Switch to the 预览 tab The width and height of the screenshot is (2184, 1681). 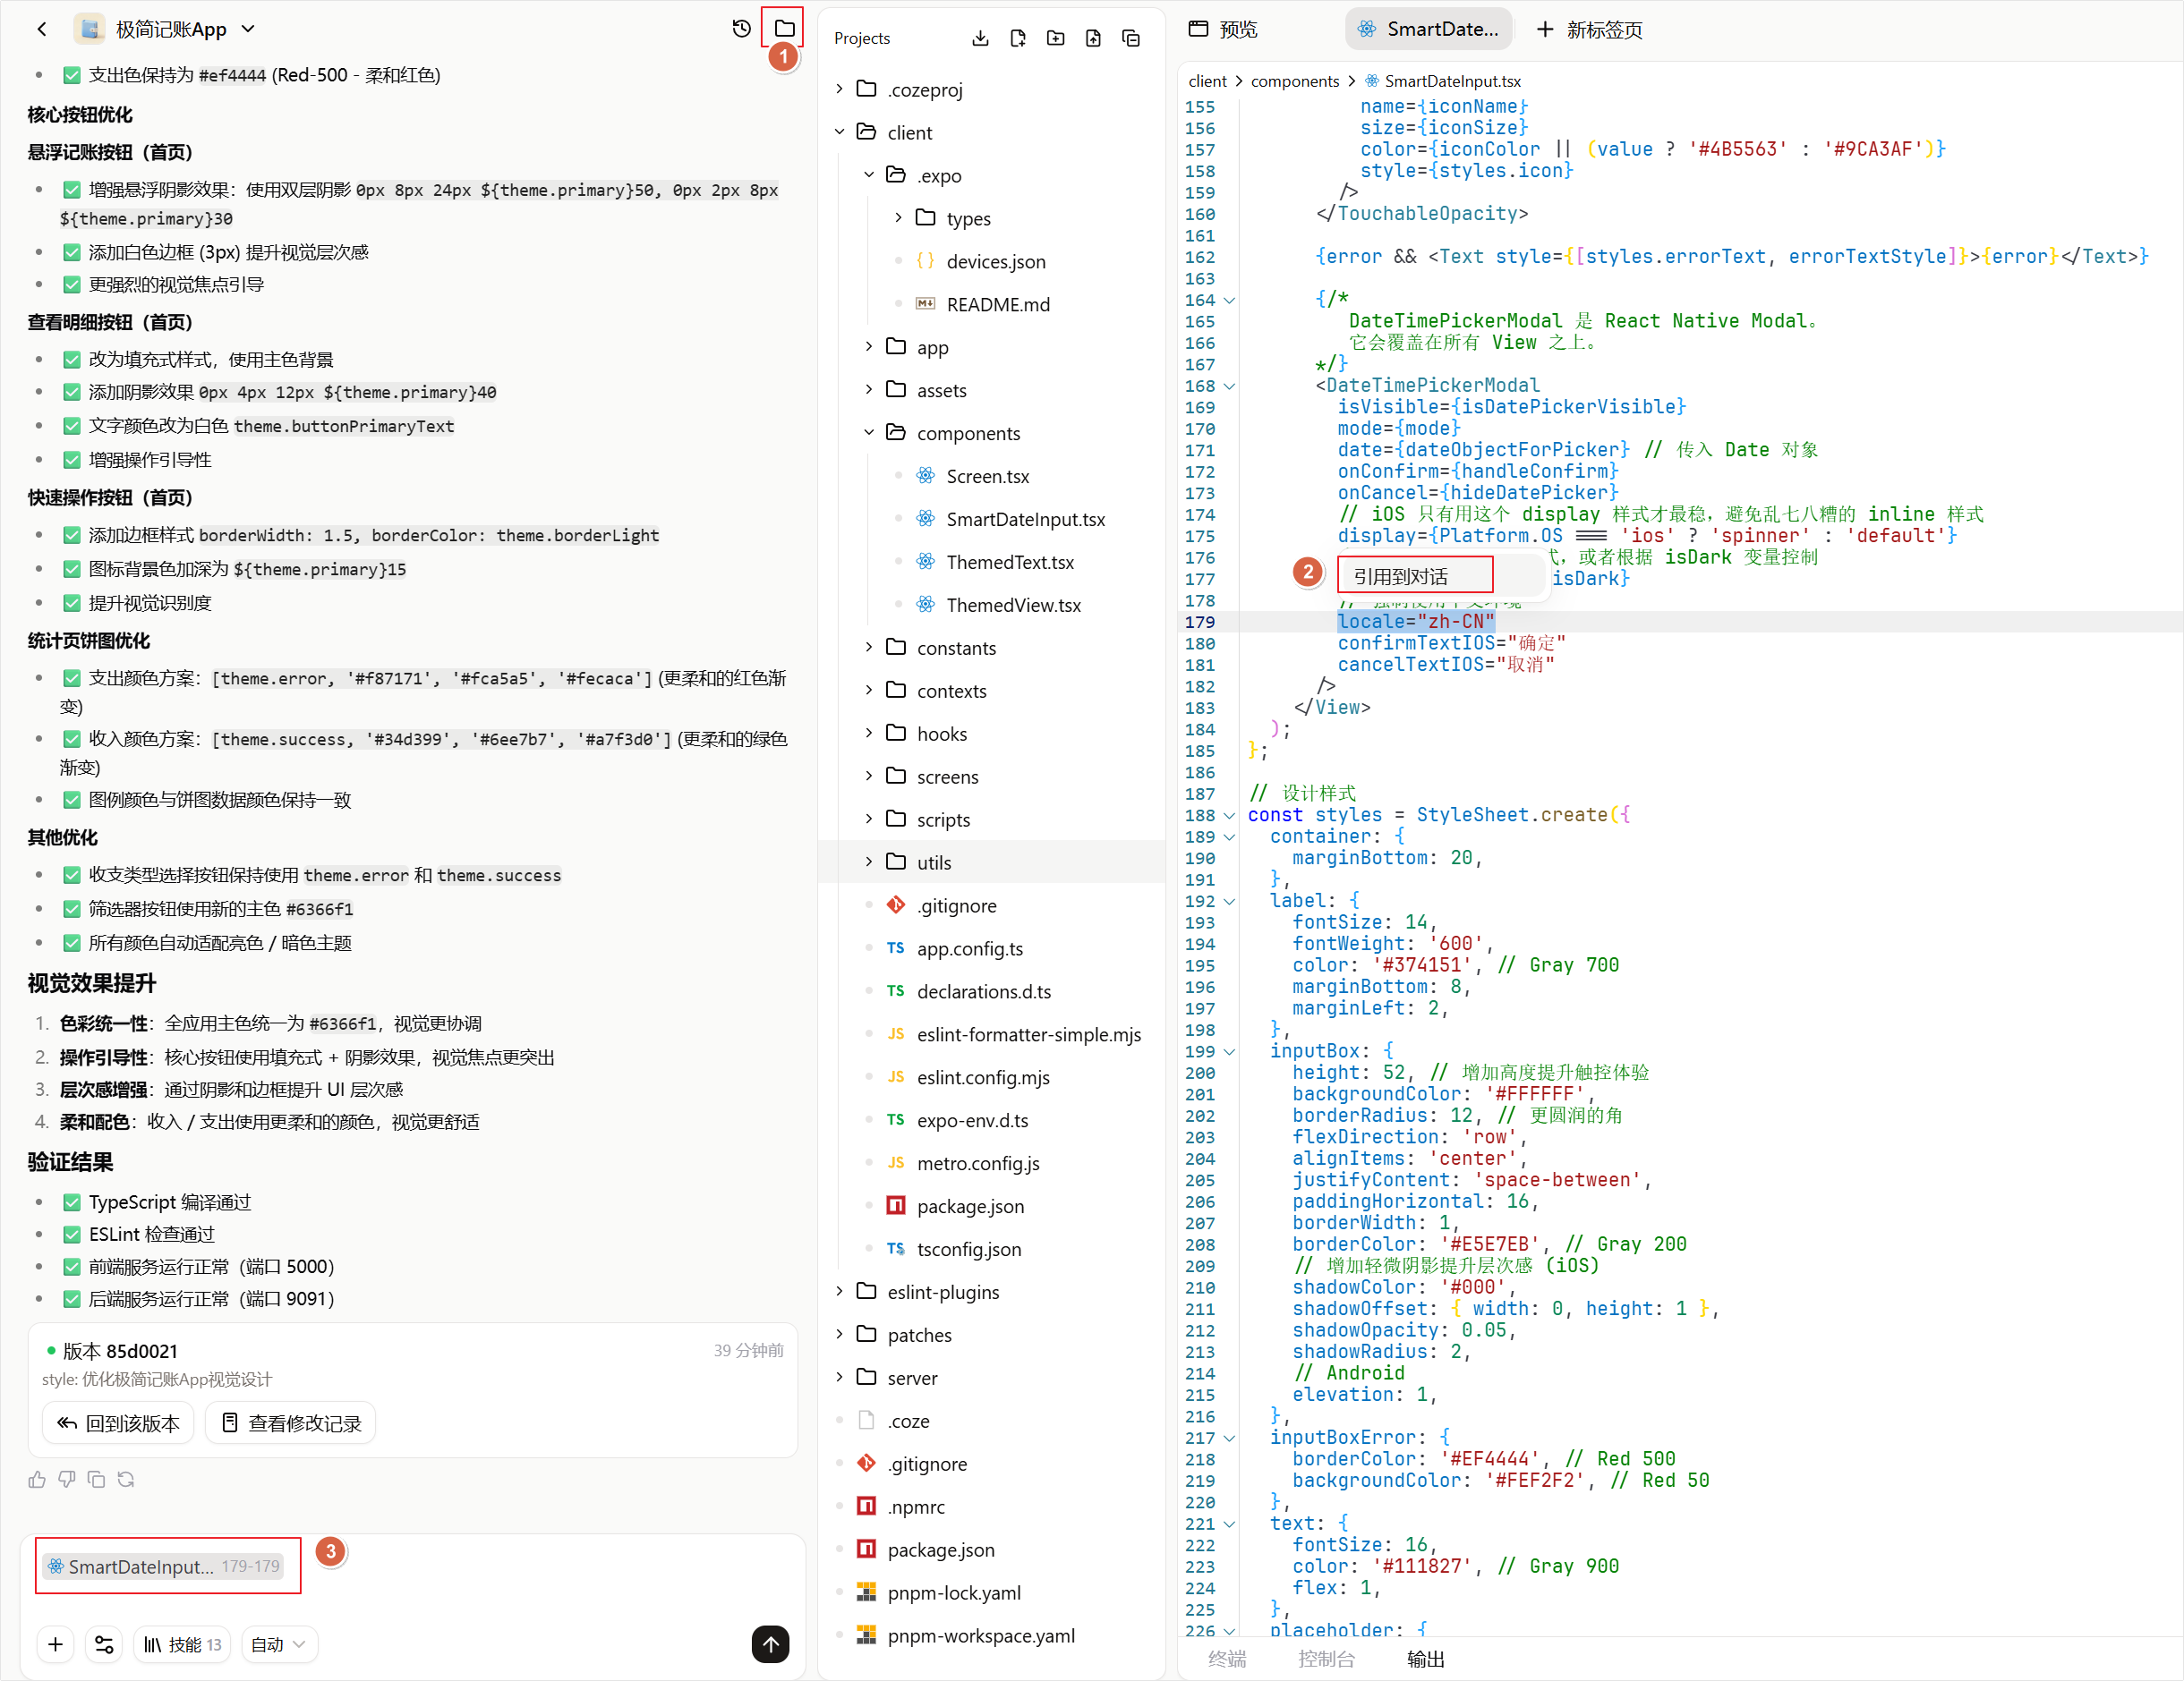click(x=1224, y=29)
